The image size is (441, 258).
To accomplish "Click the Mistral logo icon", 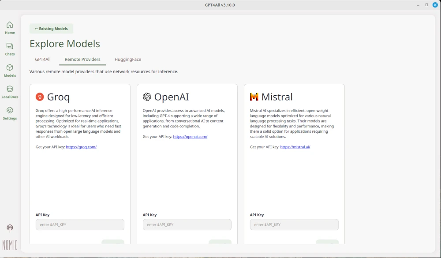I will click(x=254, y=97).
